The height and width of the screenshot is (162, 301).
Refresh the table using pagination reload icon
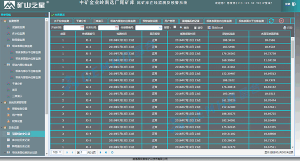click(112, 153)
